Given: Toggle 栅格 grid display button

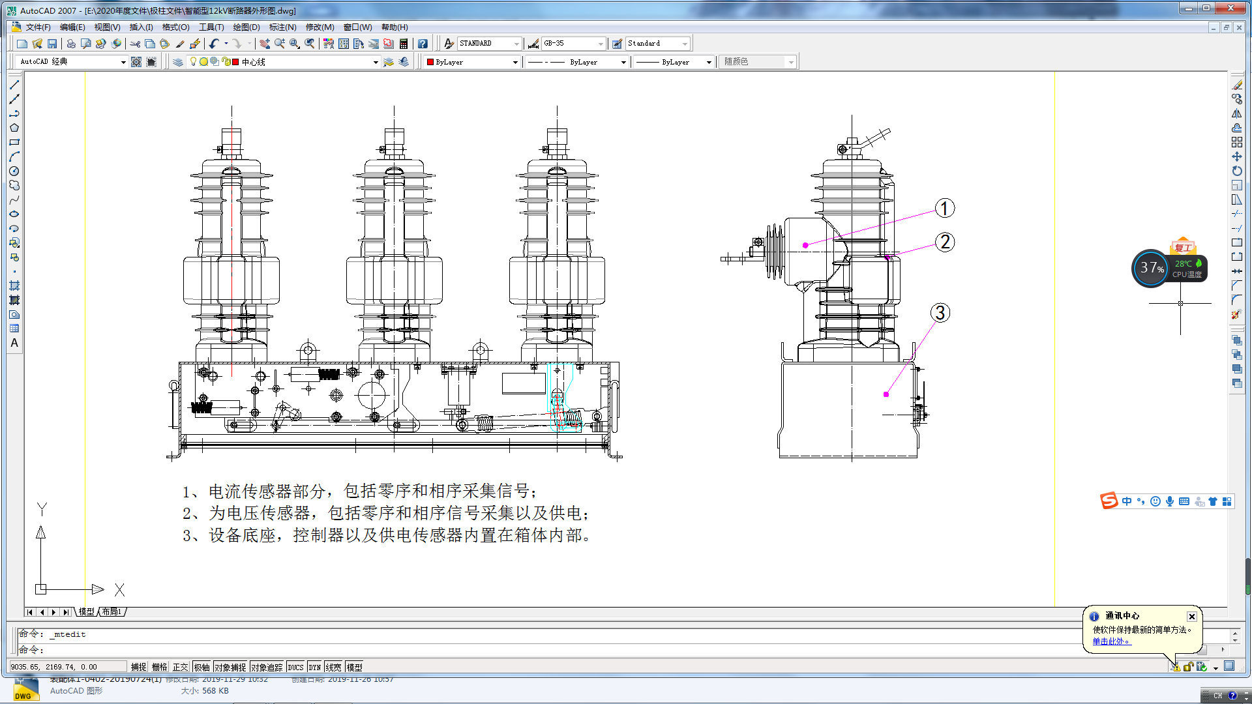Looking at the screenshot, I should point(159,667).
